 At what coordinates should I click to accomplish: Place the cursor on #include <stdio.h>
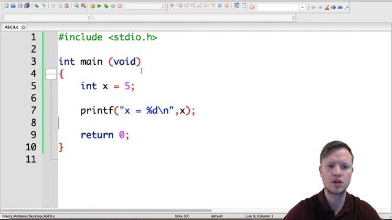tap(108, 37)
